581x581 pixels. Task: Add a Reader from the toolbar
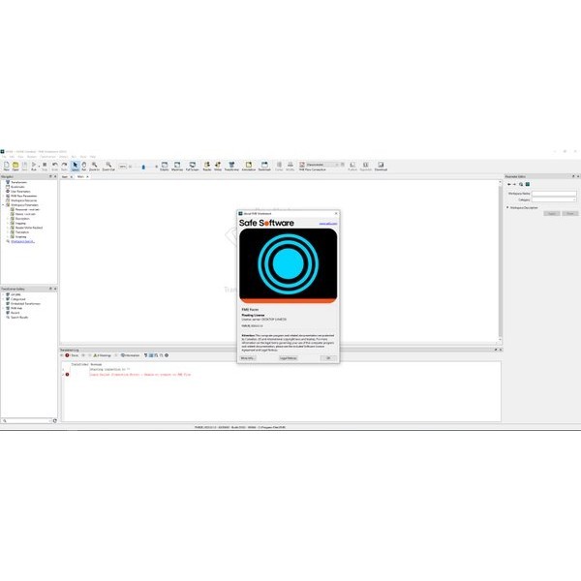(x=207, y=166)
